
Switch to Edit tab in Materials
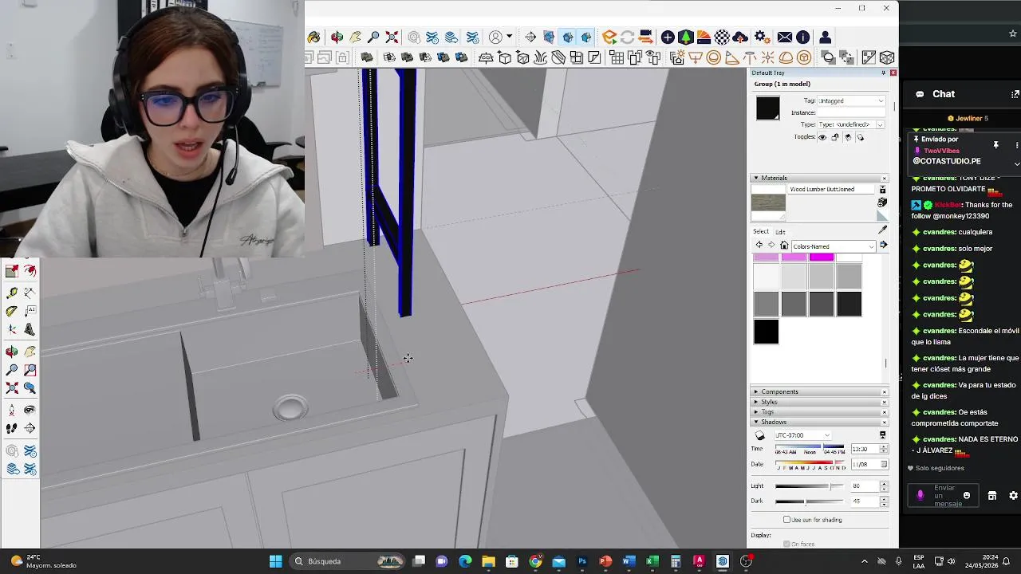(x=780, y=232)
